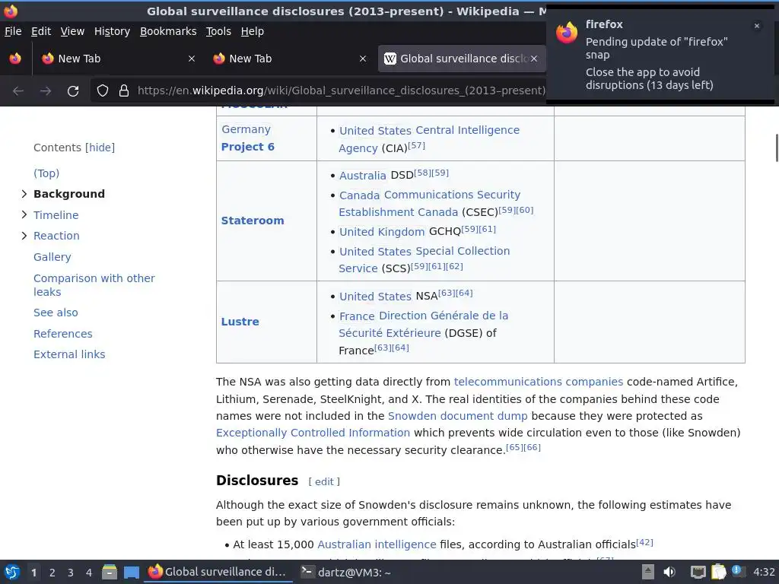Open the View menu

[72, 31]
